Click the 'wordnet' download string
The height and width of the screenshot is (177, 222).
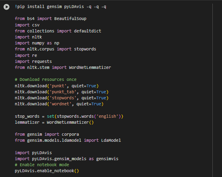point(61,104)
